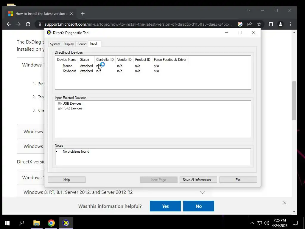Screen dimensions: 305x229
Task: Click the Chrome back arrow
Action: click(x=9, y=24)
